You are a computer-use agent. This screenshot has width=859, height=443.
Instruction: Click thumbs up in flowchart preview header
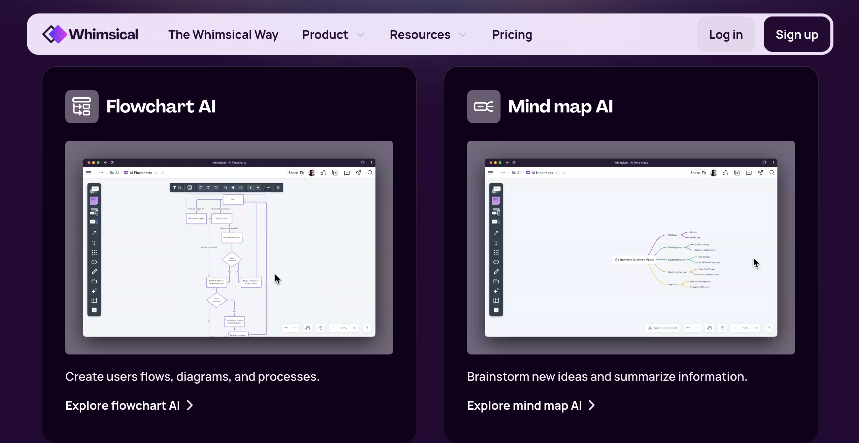[x=323, y=173]
